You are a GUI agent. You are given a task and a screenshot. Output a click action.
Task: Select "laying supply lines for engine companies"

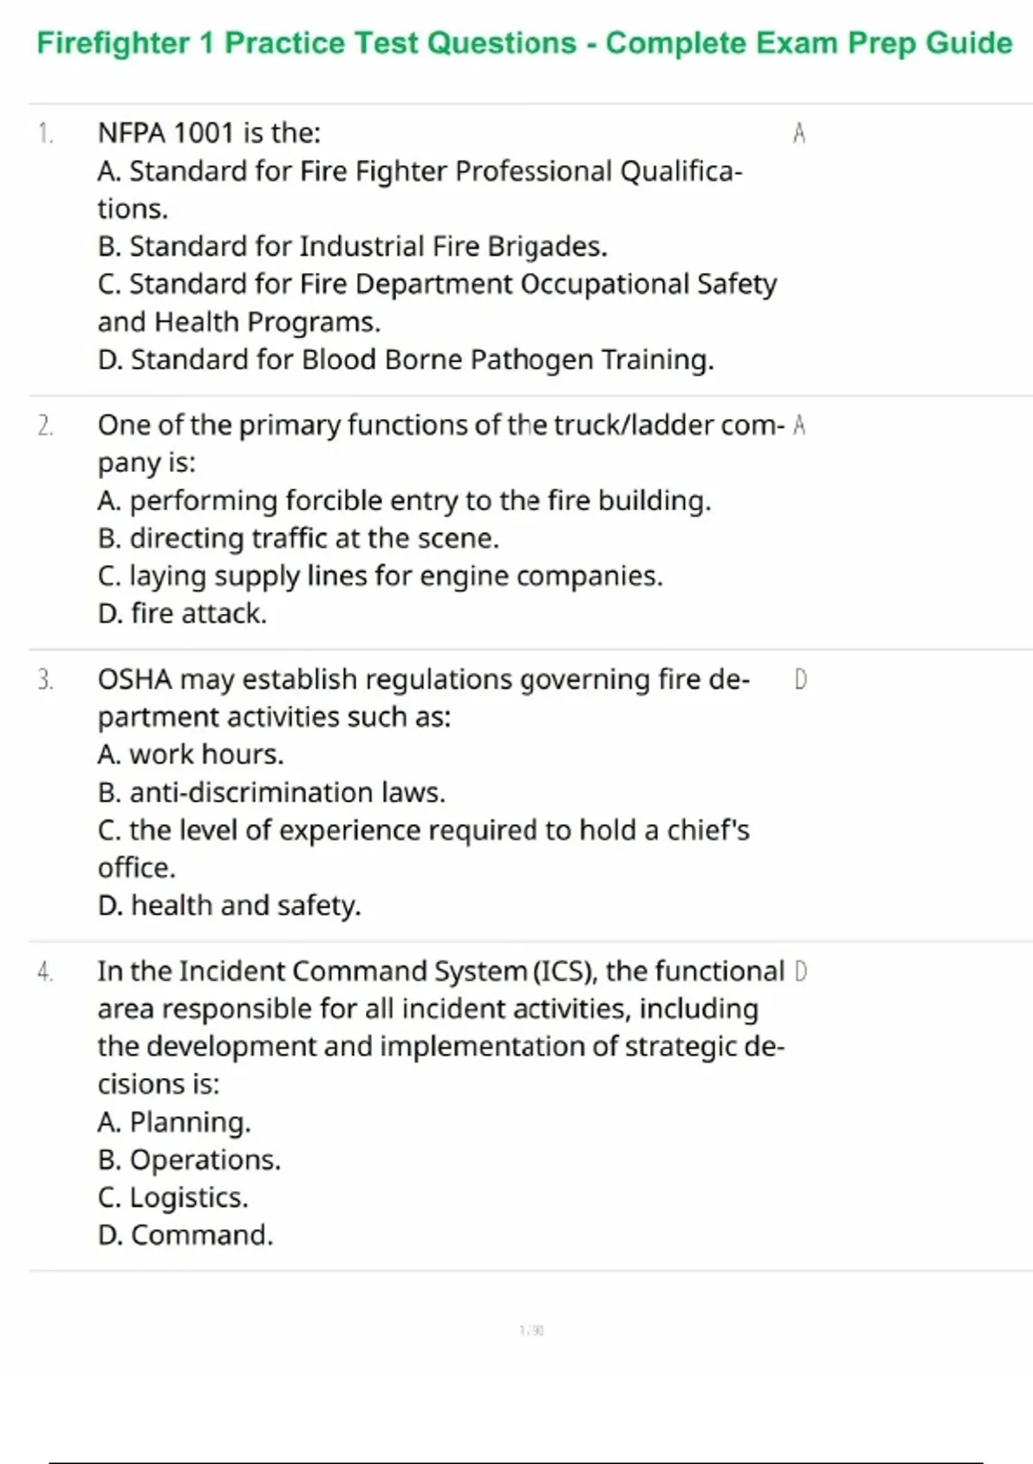pyautogui.click(x=380, y=576)
